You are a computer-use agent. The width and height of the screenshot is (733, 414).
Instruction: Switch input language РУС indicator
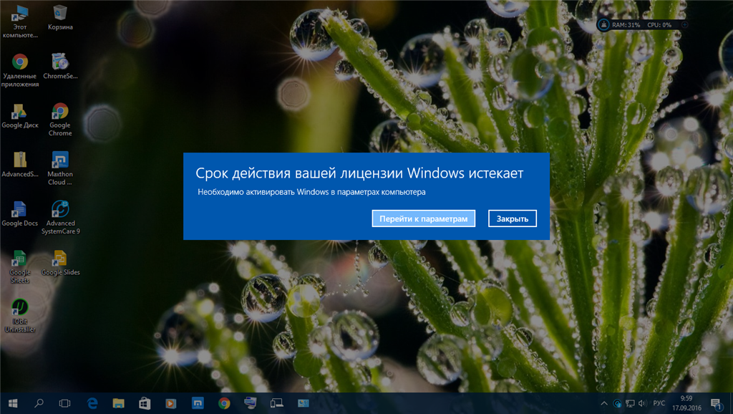(x=659, y=403)
